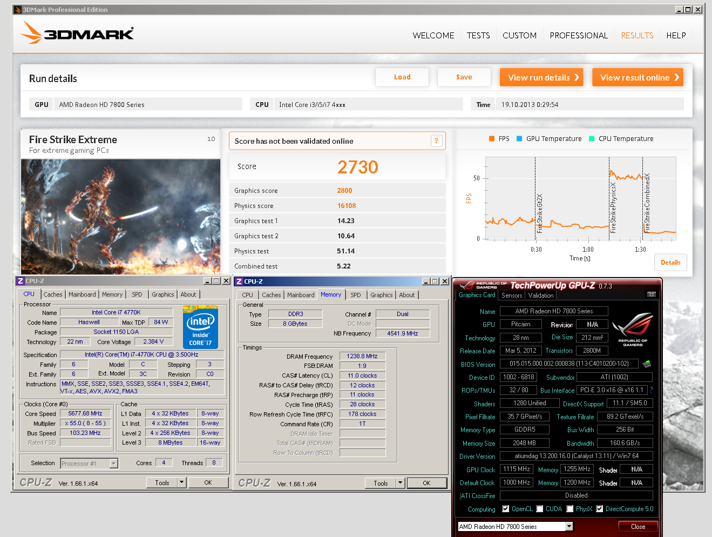Switch to Caches tab in the CPU tab CPU-Z window

coord(53,294)
